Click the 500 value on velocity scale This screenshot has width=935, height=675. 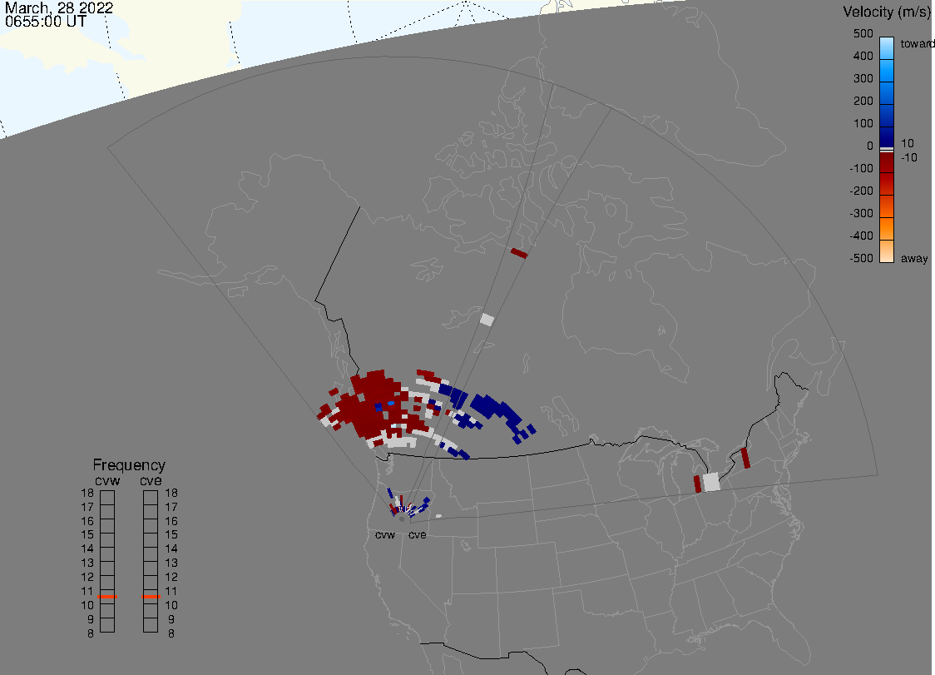coord(863,34)
